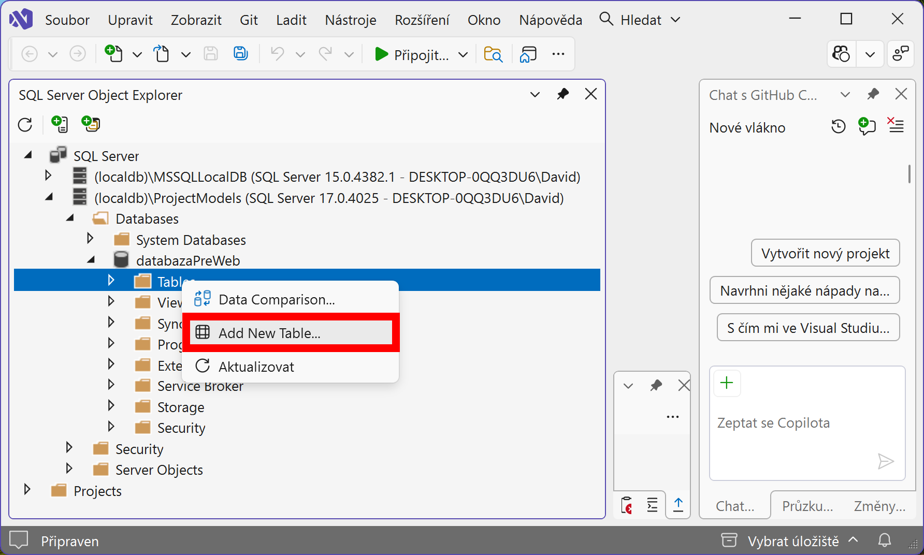Expand the System Databases folder
This screenshot has width=924, height=555.
[x=90, y=238]
